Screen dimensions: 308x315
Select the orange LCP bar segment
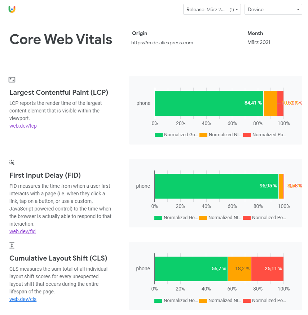tap(270, 103)
